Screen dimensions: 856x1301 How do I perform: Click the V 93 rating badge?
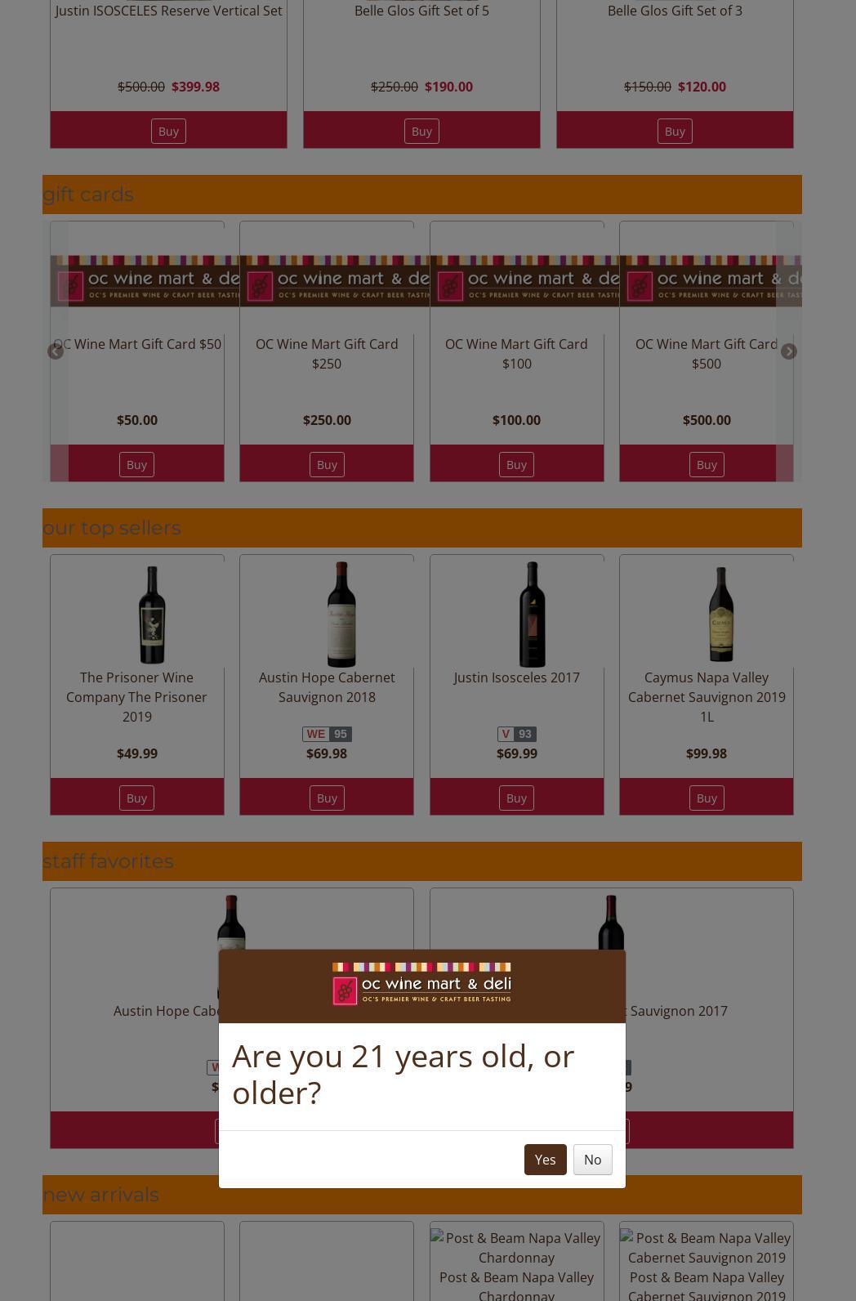[x=516, y=734]
